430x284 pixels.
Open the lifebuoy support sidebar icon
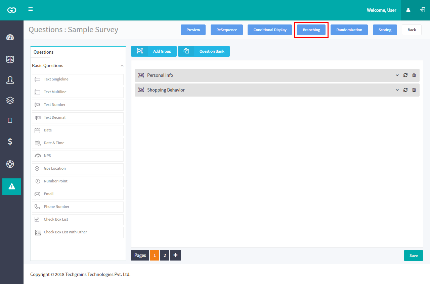(10, 164)
